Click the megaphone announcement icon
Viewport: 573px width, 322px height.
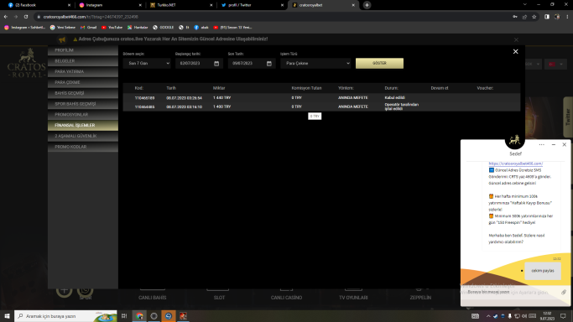click(x=62, y=39)
